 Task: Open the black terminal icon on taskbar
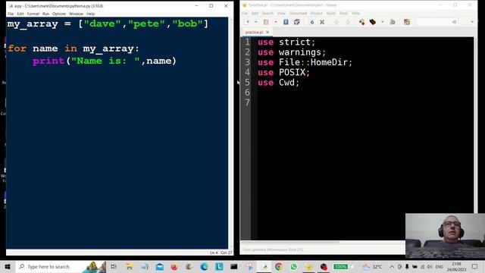234,266
